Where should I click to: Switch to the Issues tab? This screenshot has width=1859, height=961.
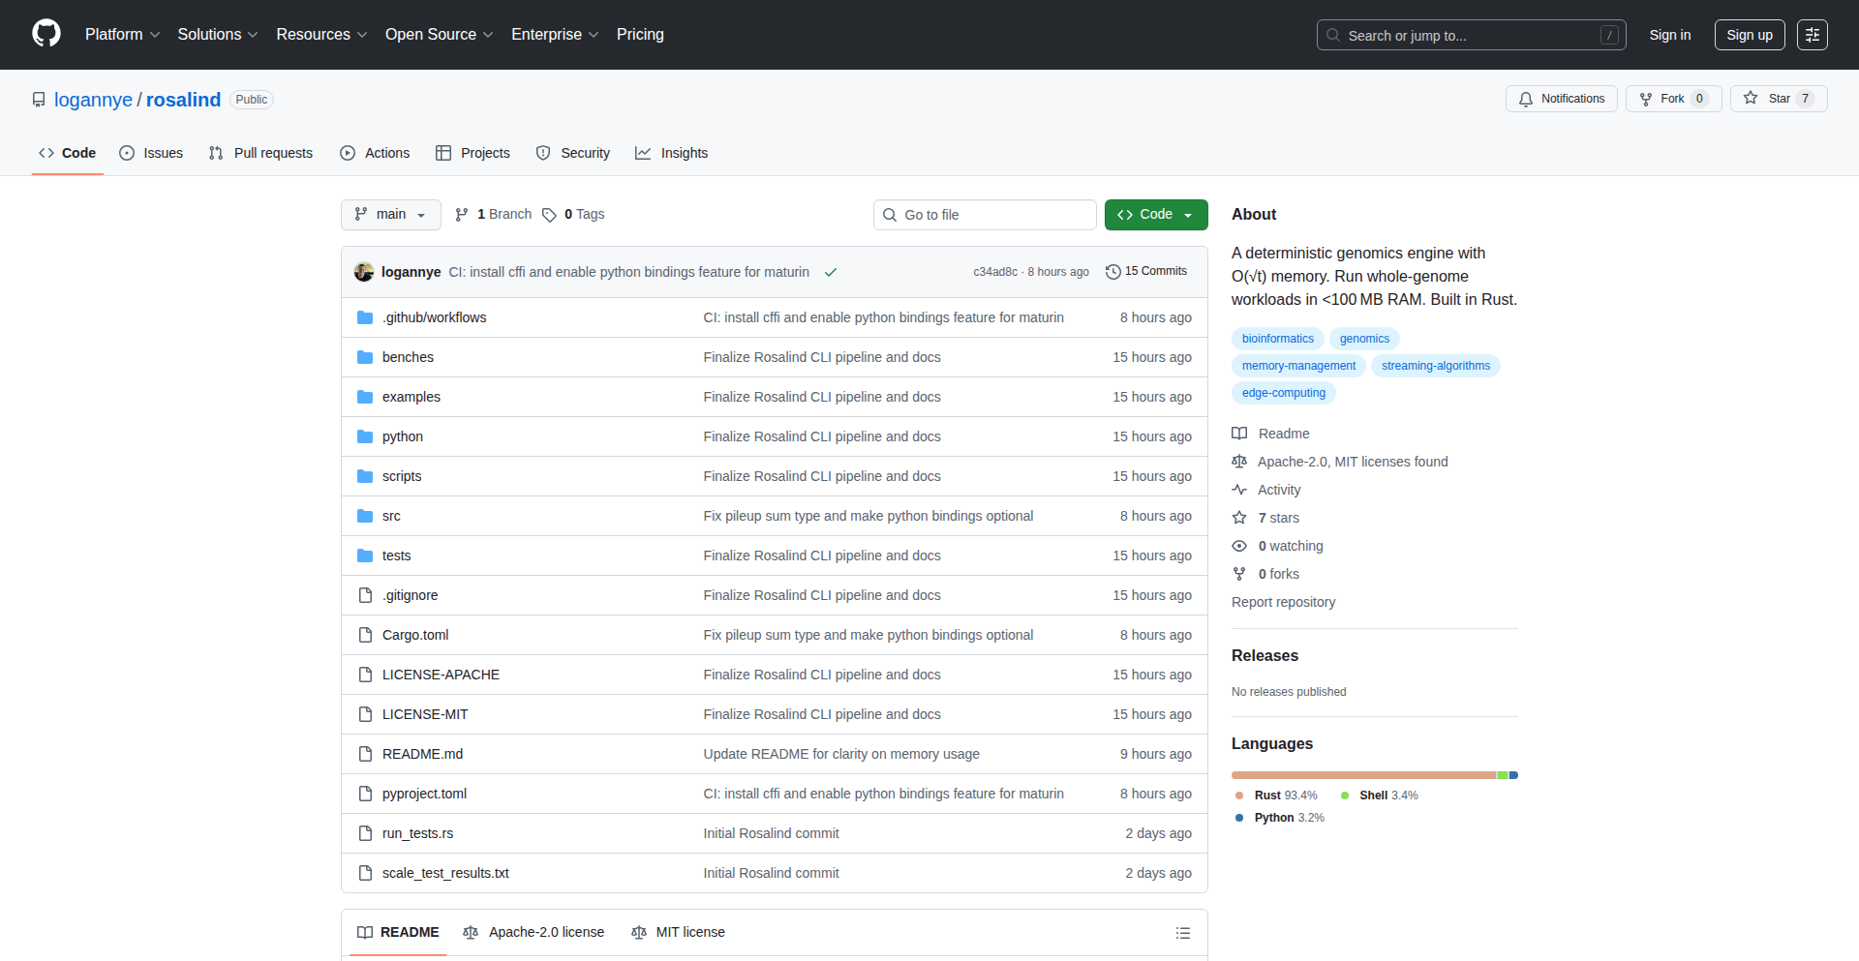tap(151, 153)
